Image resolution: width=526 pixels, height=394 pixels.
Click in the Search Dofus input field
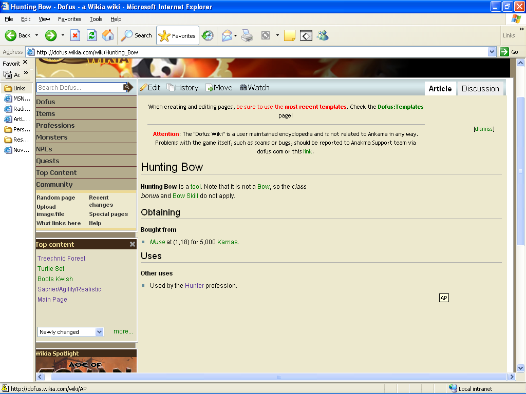tap(80, 87)
